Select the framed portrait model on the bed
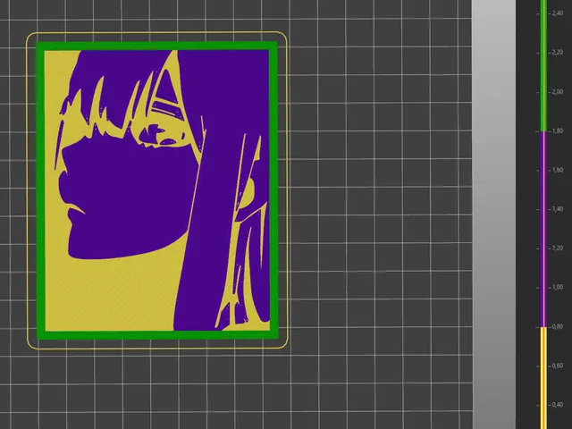The image size is (572, 429). coord(157,190)
